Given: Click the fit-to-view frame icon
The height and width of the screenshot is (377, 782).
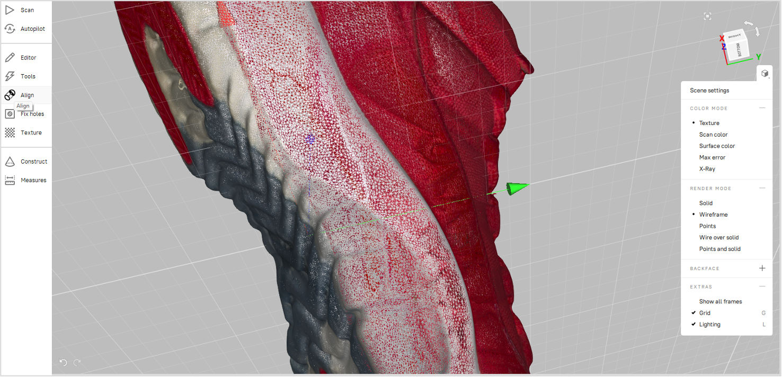Looking at the screenshot, I should pyautogui.click(x=707, y=16).
